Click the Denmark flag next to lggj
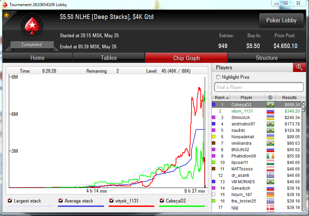The width and height of the screenshot is (309, 216). (x=270, y=207)
